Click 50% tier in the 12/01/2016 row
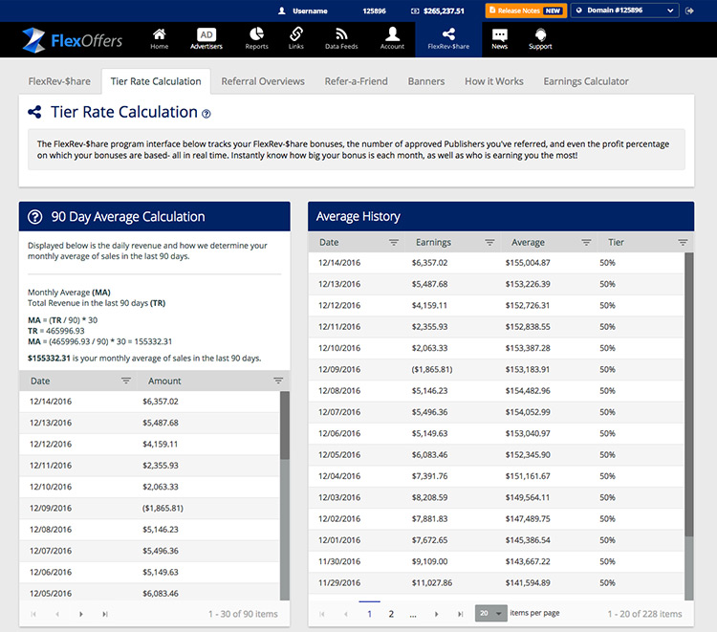 pyautogui.click(x=607, y=540)
